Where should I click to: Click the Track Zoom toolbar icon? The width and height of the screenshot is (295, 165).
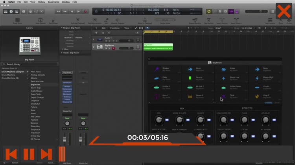coord(17,21)
